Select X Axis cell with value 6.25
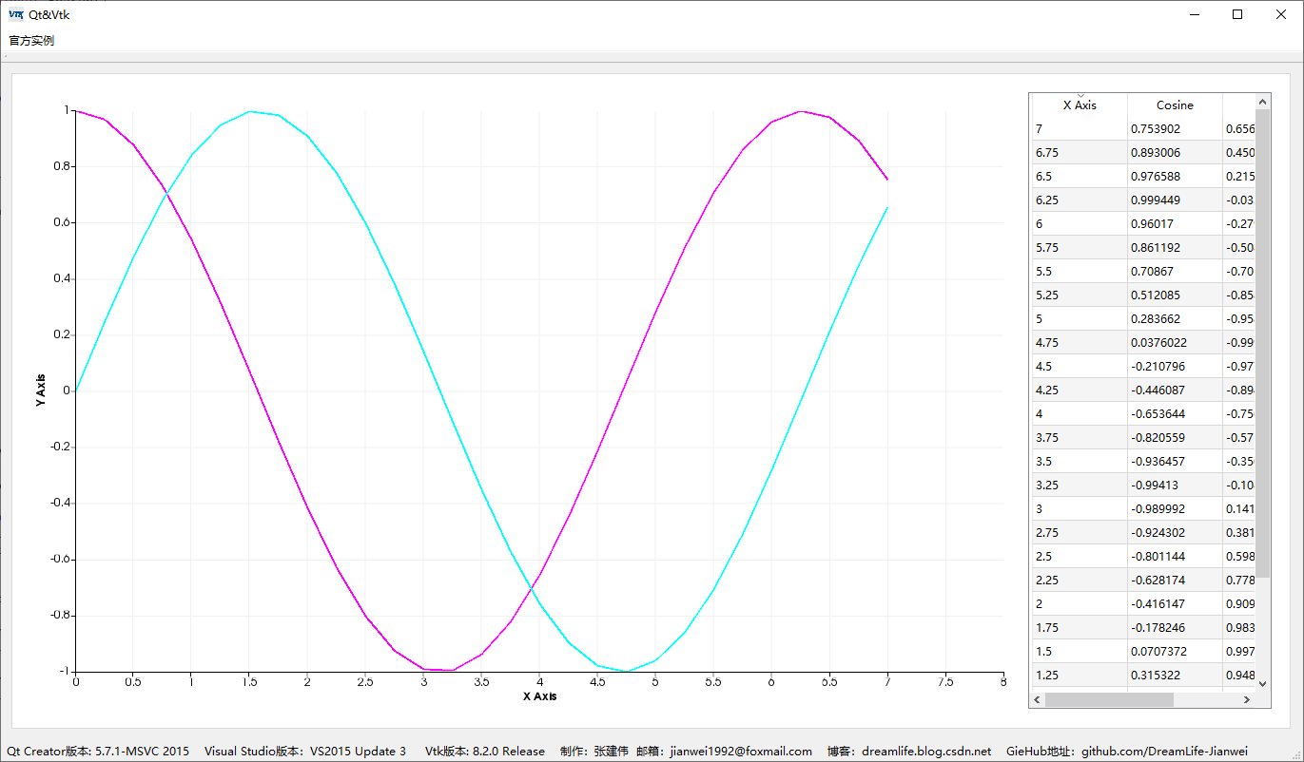The height and width of the screenshot is (762, 1304). pyautogui.click(x=1080, y=200)
